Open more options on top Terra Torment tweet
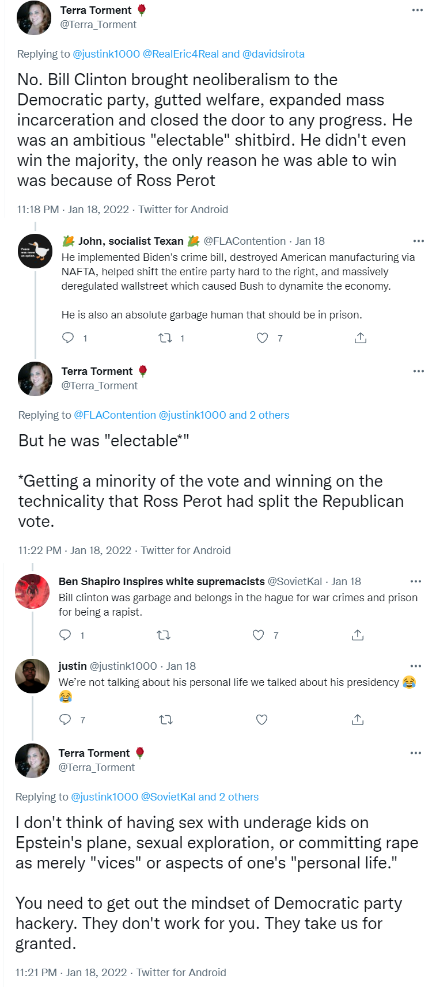 [418, 10]
